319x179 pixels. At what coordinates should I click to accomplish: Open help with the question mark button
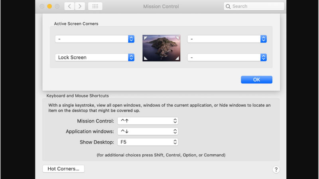coord(276,169)
